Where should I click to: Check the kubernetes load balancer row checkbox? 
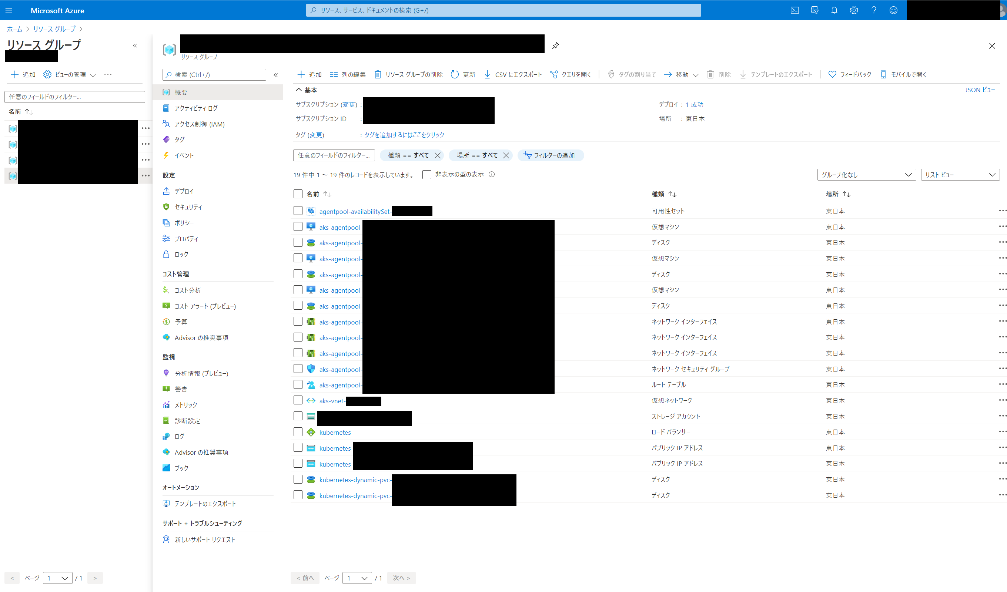(298, 432)
